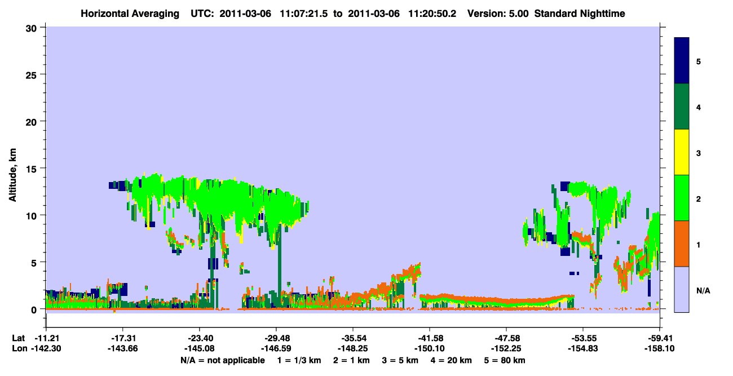
Task: Click legend text '3 = 5 km'
Action: coord(402,360)
